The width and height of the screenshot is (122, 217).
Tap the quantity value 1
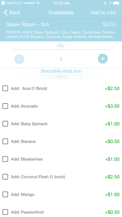pyautogui.click(x=61, y=59)
